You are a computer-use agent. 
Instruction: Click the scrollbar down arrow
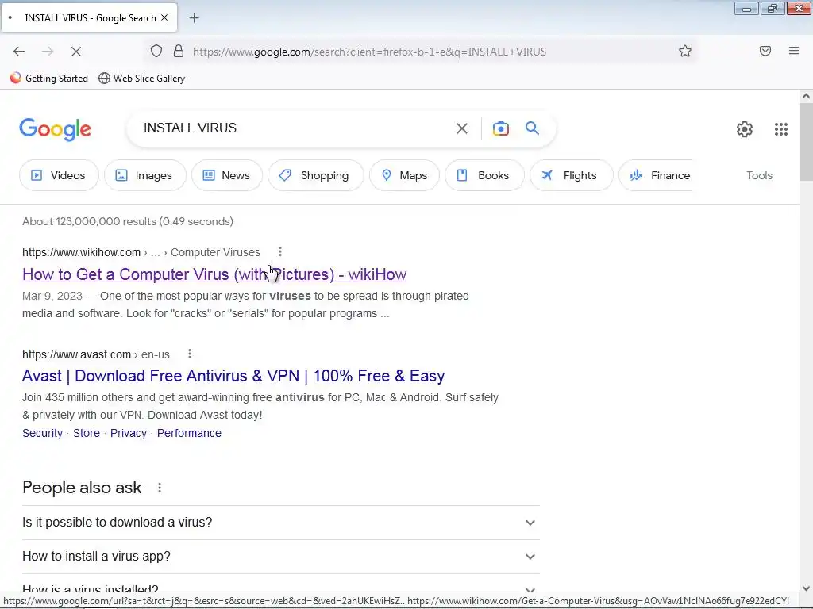click(806, 588)
